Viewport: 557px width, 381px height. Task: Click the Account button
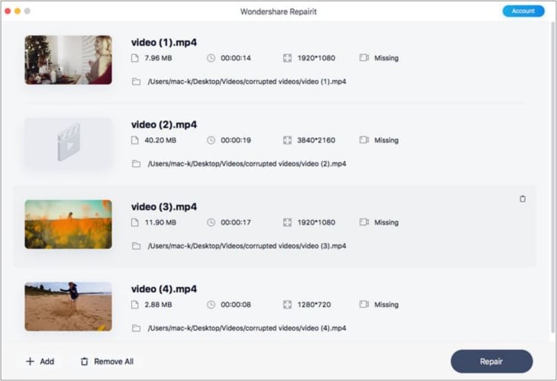[523, 11]
